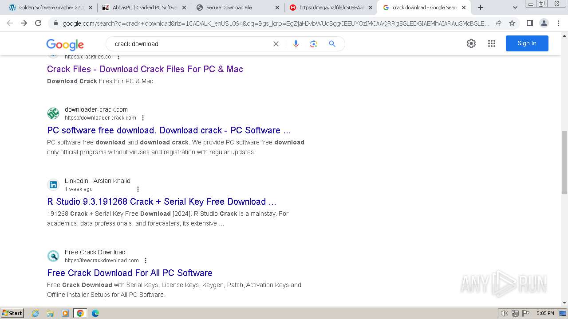Close the Secure Download File tab
Viewport: 568px width, 319px height.
click(x=277, y=8)
